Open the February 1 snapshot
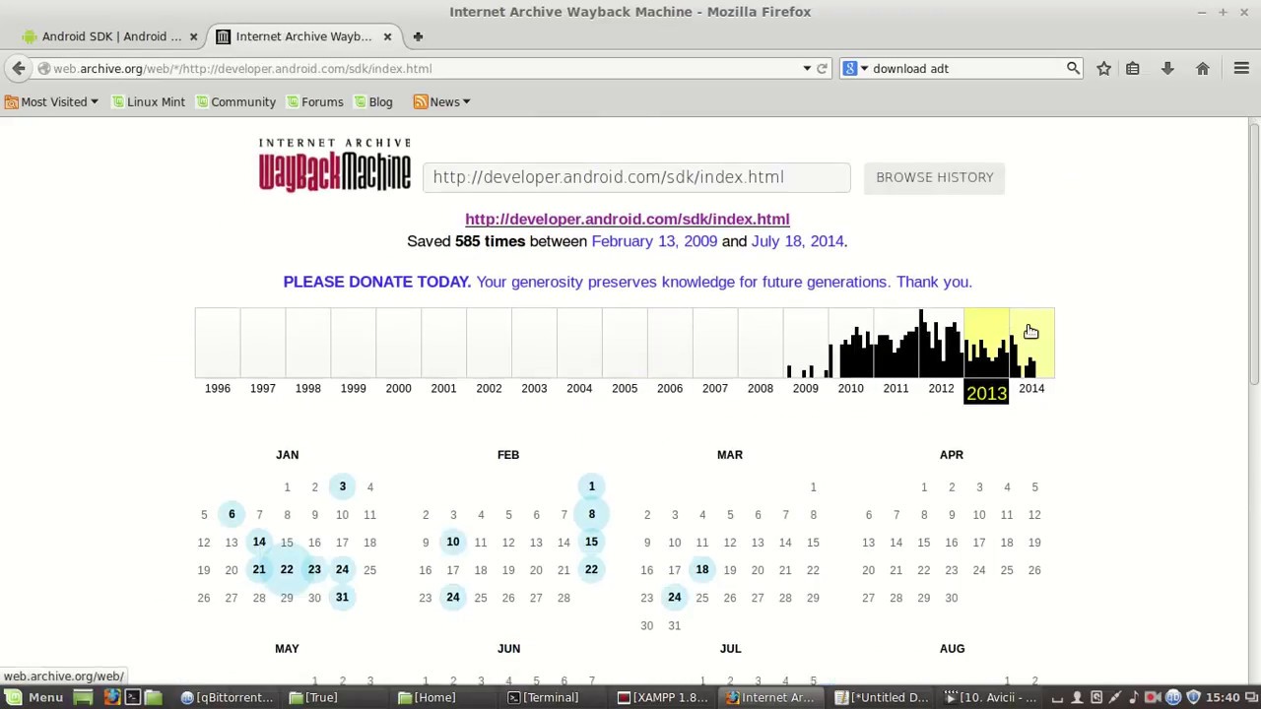1261x709 pixels. coord(591,486)
